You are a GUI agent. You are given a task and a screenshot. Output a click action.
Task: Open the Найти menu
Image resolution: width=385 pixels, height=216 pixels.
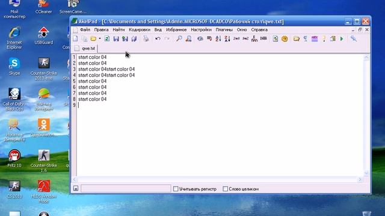pos(119,29)
